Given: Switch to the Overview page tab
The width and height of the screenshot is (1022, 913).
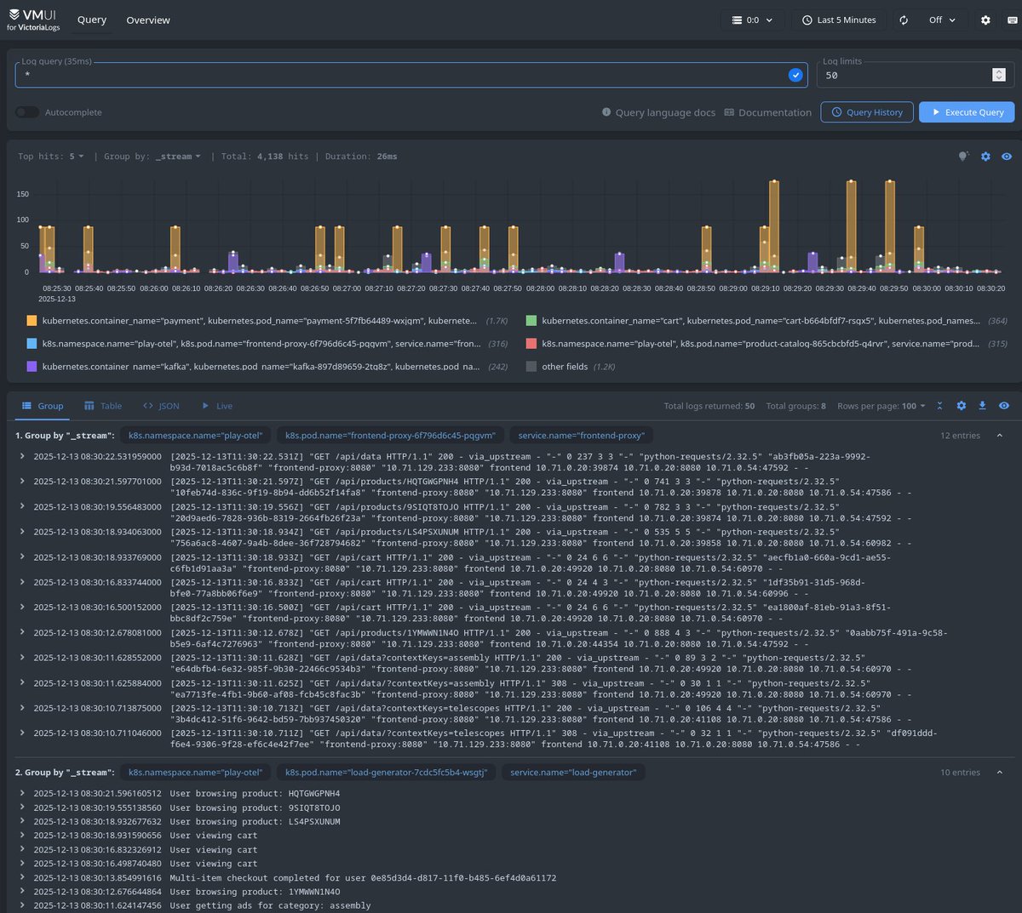Looking at the screenshot, I should [x=148, y=20].
